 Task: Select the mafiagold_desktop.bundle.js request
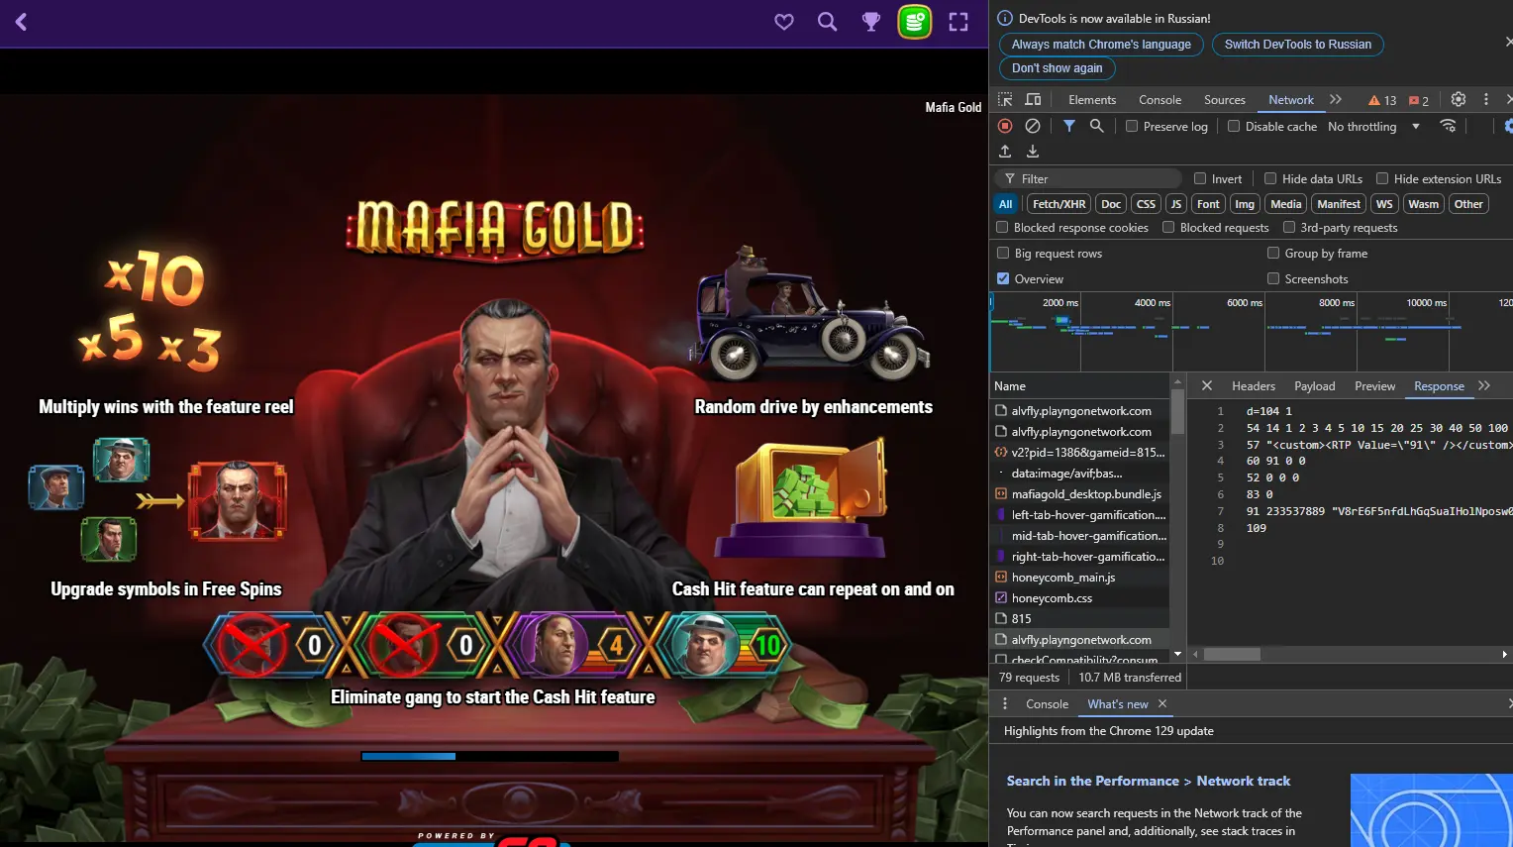[x=1079, y=493]
